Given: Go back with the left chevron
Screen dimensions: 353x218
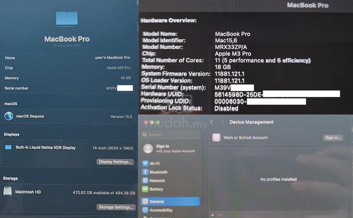Looking at the screenshot, I should (211, 122).
